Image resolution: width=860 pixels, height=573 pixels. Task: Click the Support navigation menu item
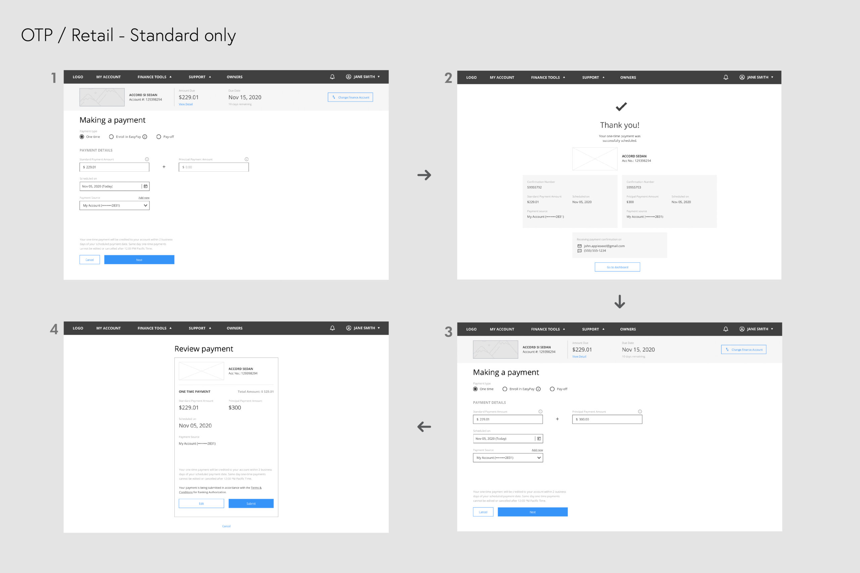tap(196, 77)
